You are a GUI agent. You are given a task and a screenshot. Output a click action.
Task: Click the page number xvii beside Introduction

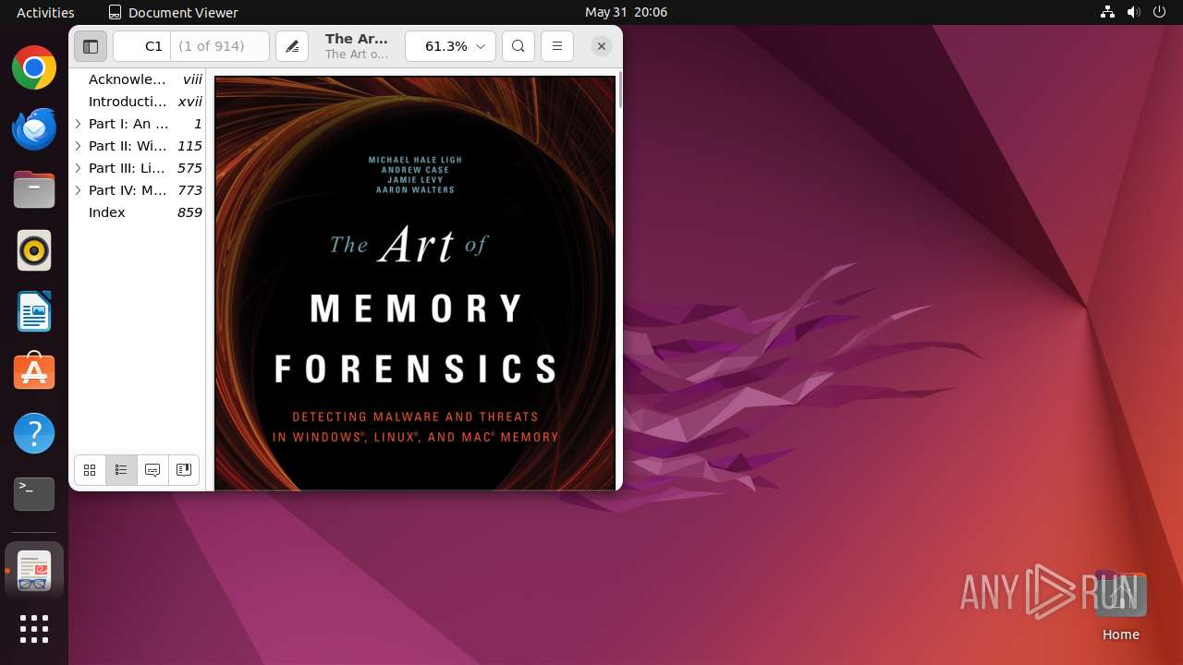point(190,102)
